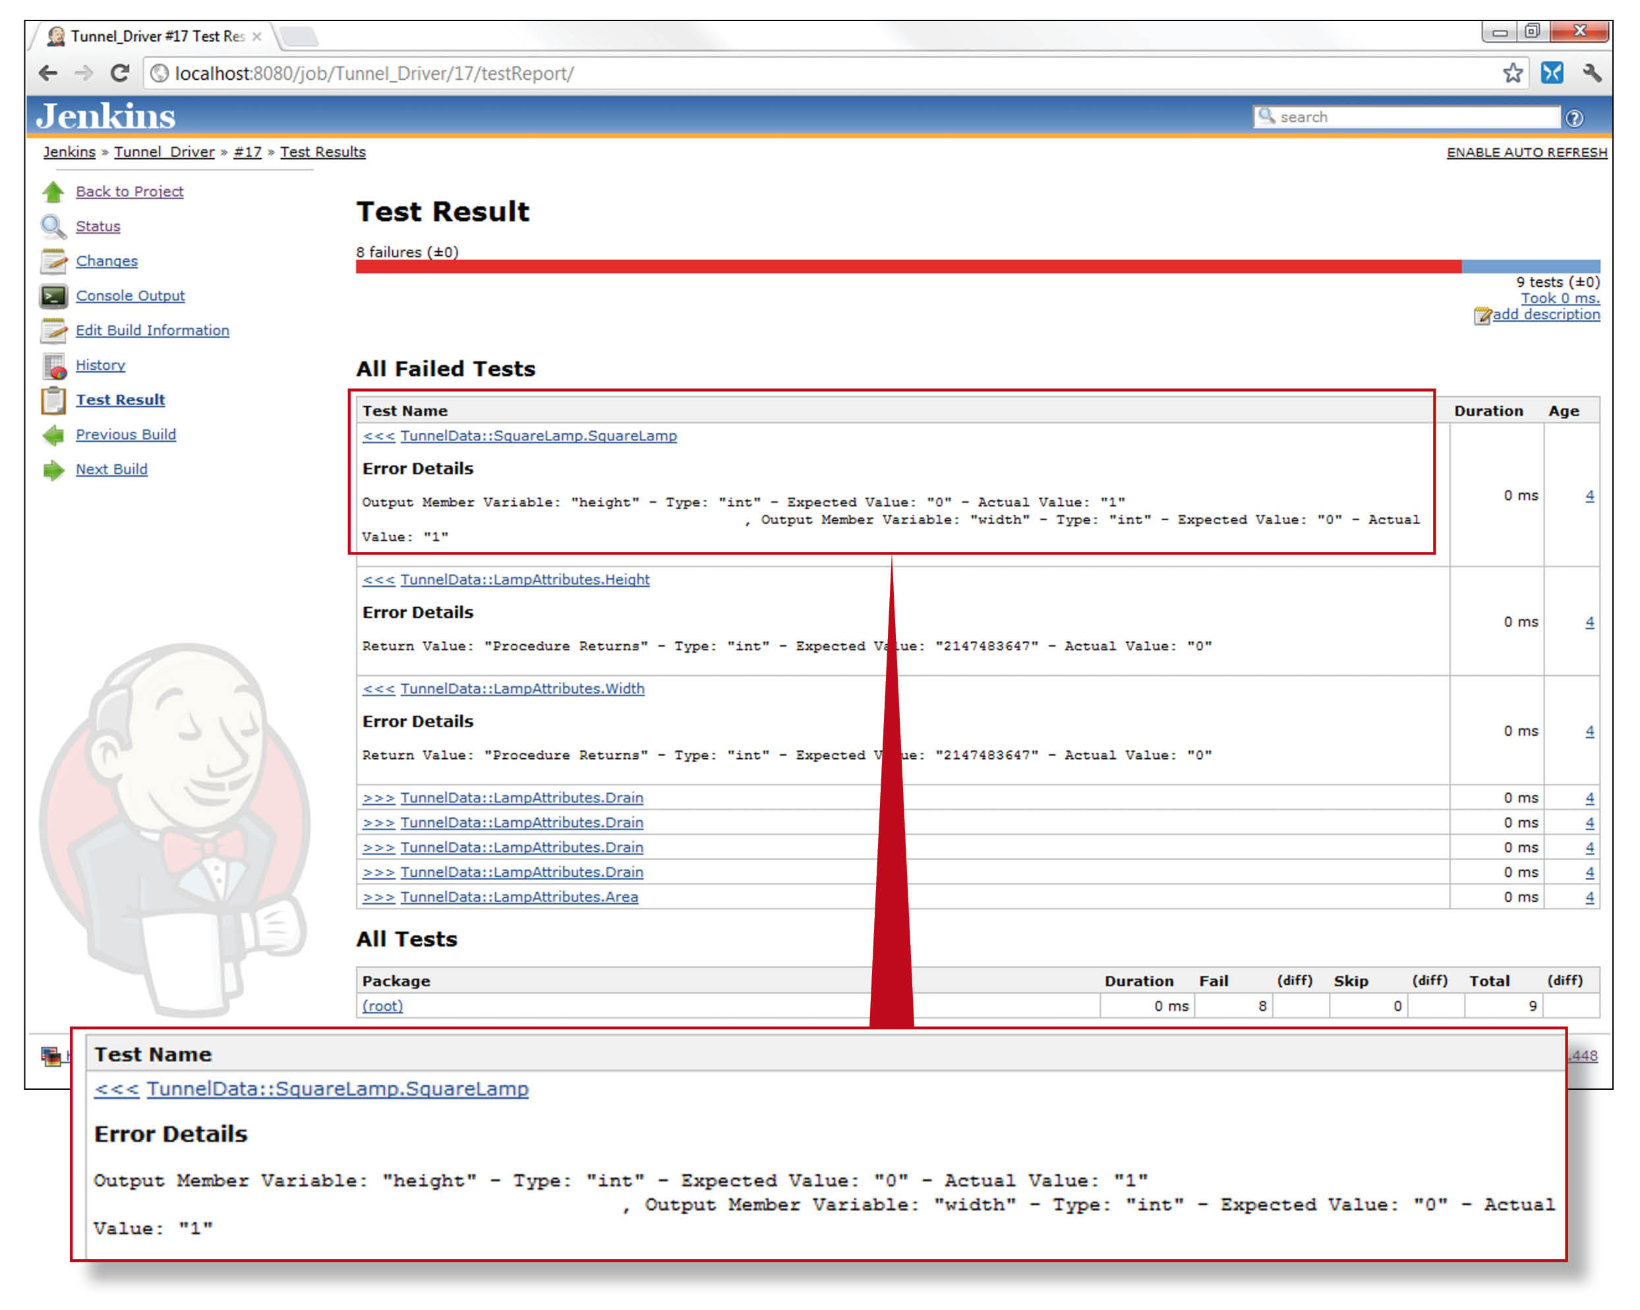Open the TunnelData::LampAttributes.Height test link

click(525, 580)
